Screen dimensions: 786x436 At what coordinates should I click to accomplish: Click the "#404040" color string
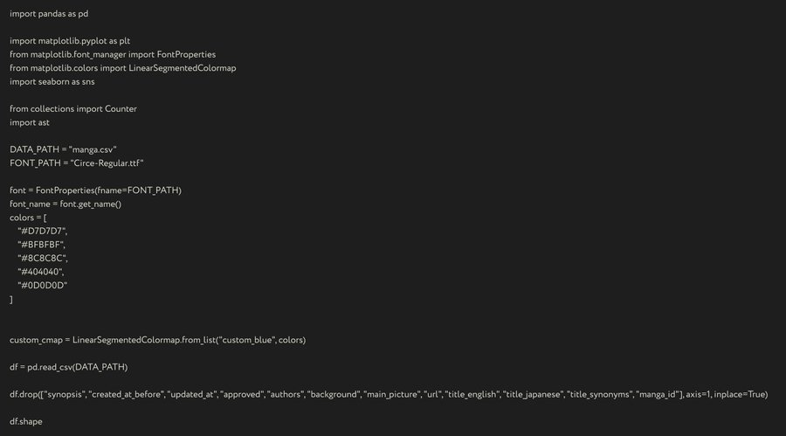click(x=41, y=271)
